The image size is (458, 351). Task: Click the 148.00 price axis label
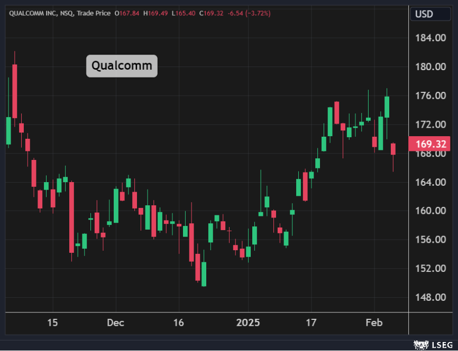(x=431, y=297)
